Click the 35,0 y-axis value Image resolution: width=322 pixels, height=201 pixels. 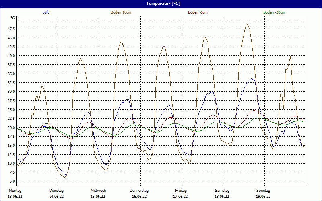coord(11,74)
